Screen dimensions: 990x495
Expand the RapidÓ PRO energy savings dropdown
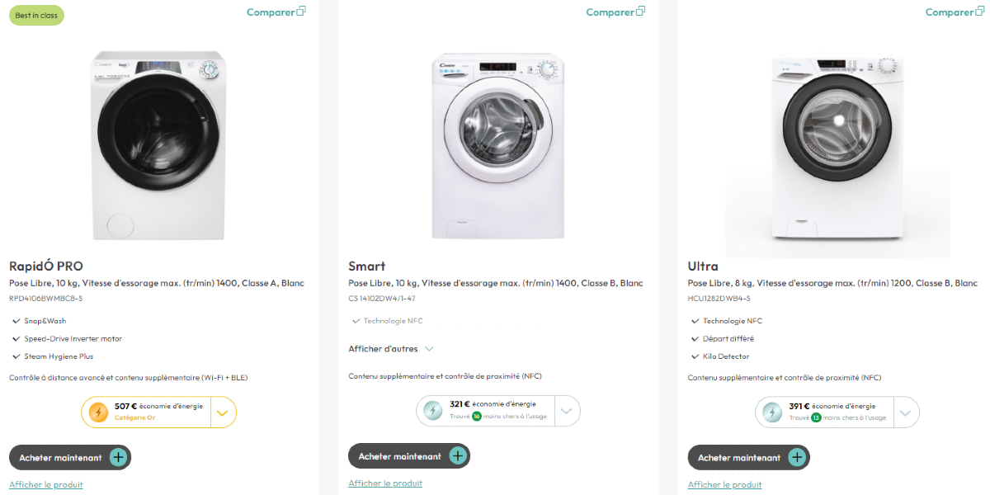(x=224, y=412)
